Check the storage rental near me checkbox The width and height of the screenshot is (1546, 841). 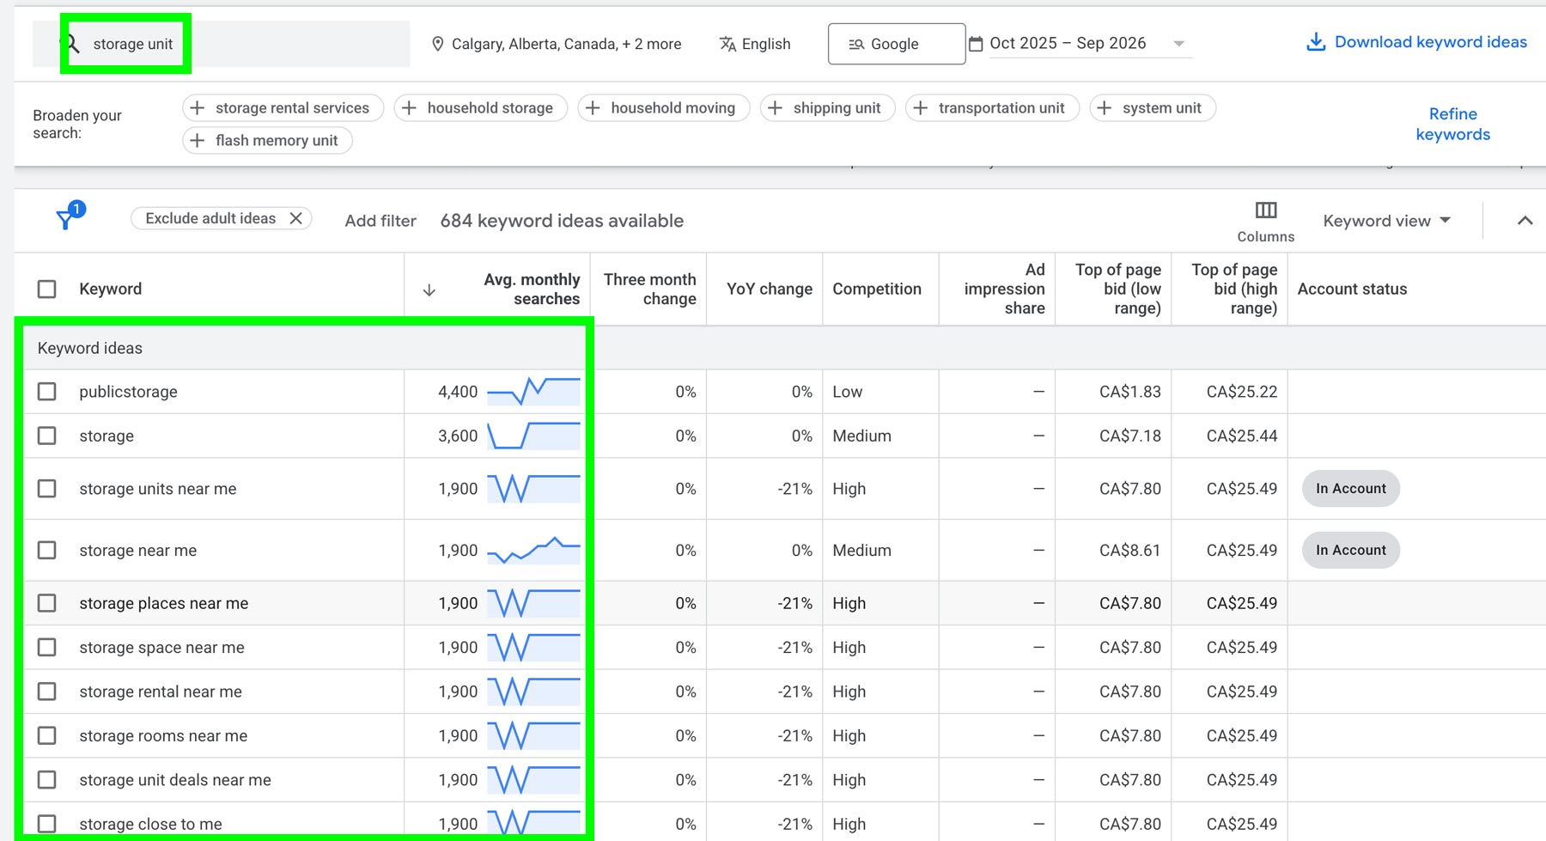[x=47, y=692]
